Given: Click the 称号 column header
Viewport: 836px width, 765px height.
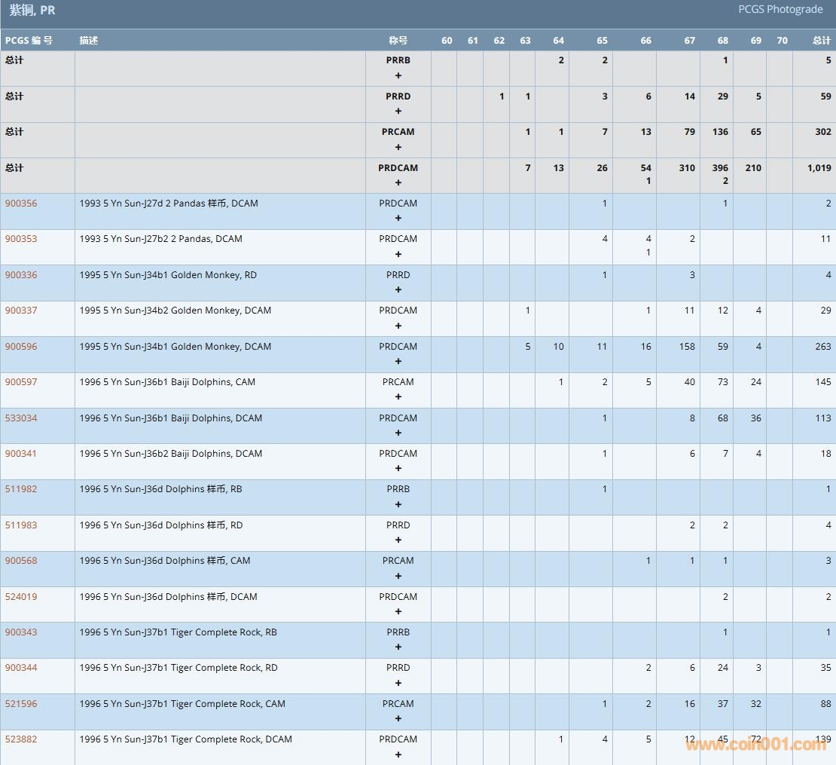Looking at the screenshot, I should point(398,41).
